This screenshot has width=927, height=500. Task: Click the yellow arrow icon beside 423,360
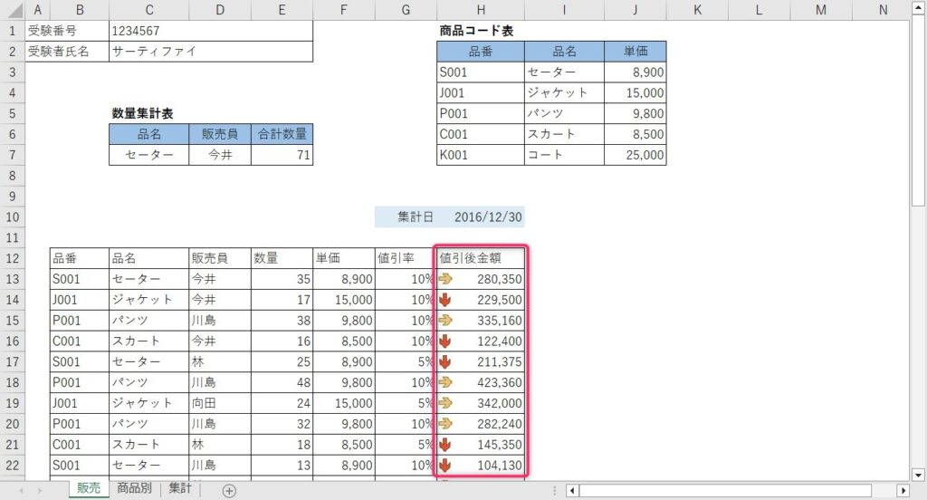445,382
